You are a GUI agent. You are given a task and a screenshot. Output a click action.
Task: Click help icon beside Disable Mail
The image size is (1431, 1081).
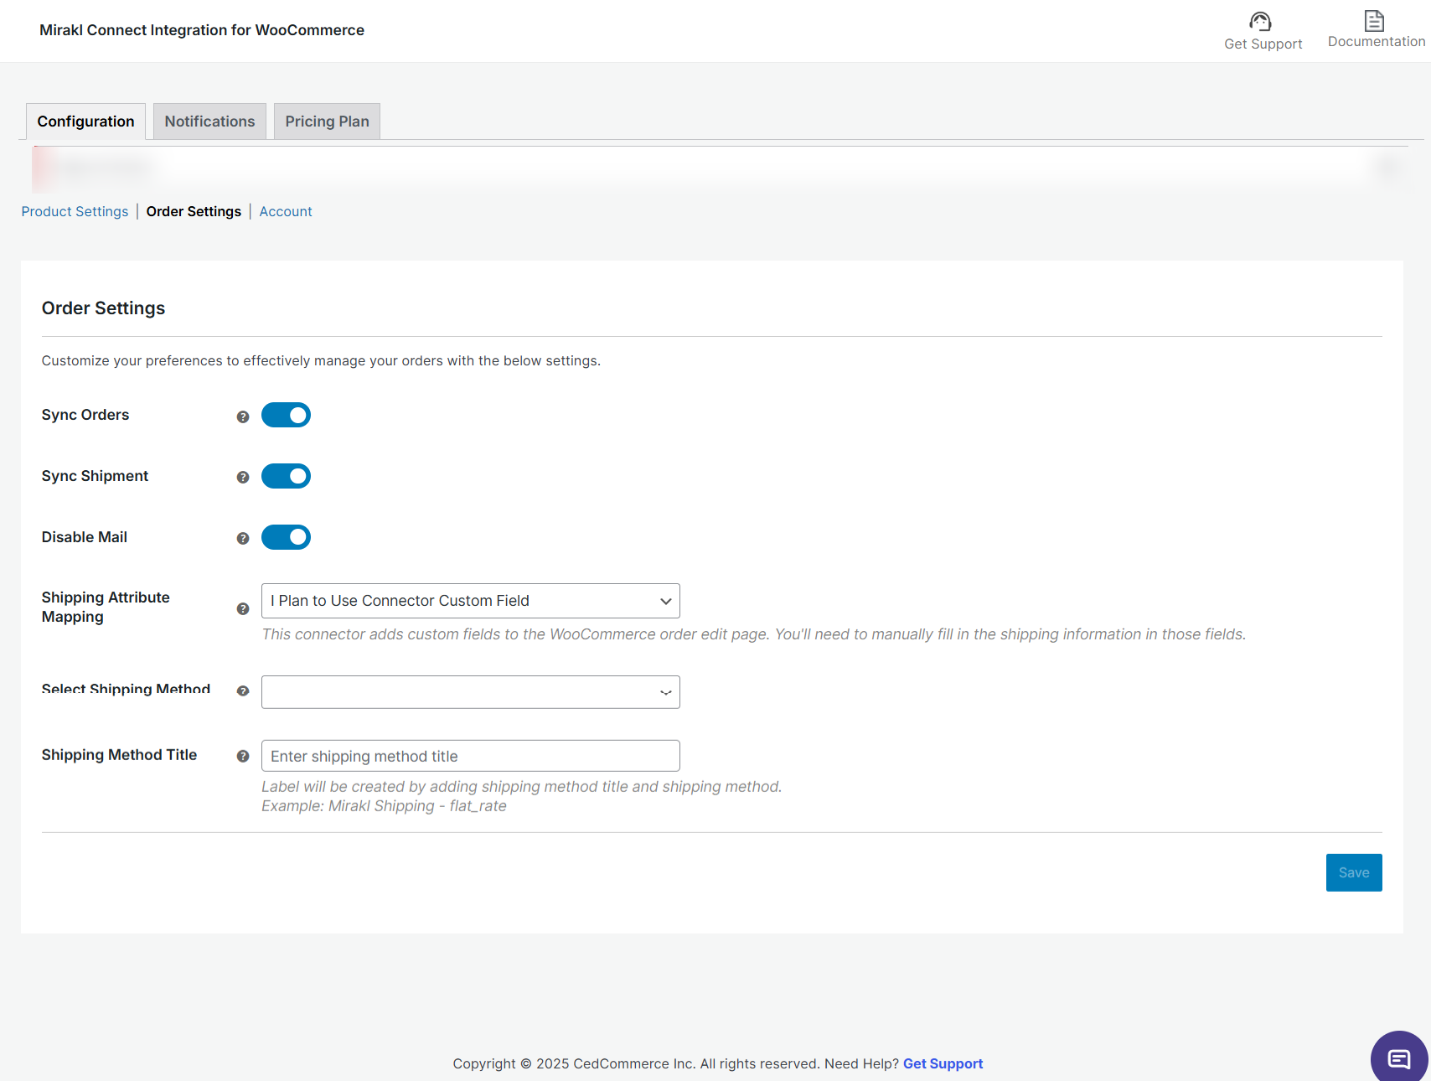(x=243, y=539)
